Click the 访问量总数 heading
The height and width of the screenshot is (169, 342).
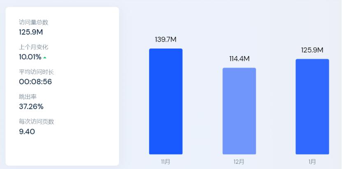(x=33, y=23)
